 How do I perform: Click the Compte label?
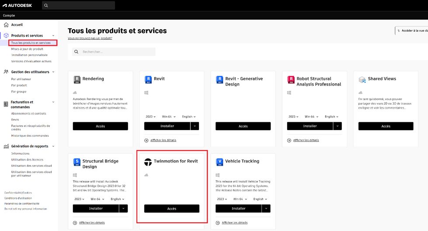[x=9, y=16]
